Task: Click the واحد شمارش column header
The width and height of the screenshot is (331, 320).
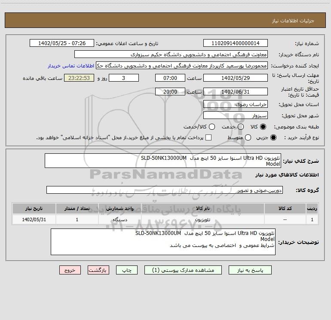Action: pyautogui.click(x=120, y=208)
